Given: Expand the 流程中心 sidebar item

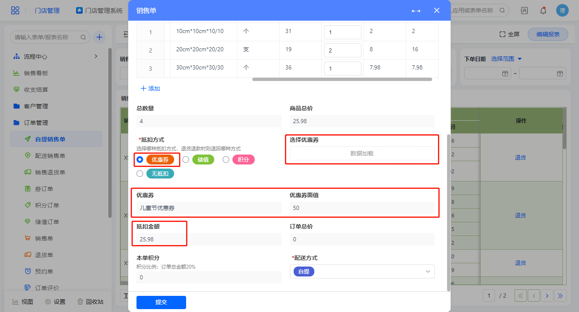Looking at the screenshot, I should click(96, 56).
